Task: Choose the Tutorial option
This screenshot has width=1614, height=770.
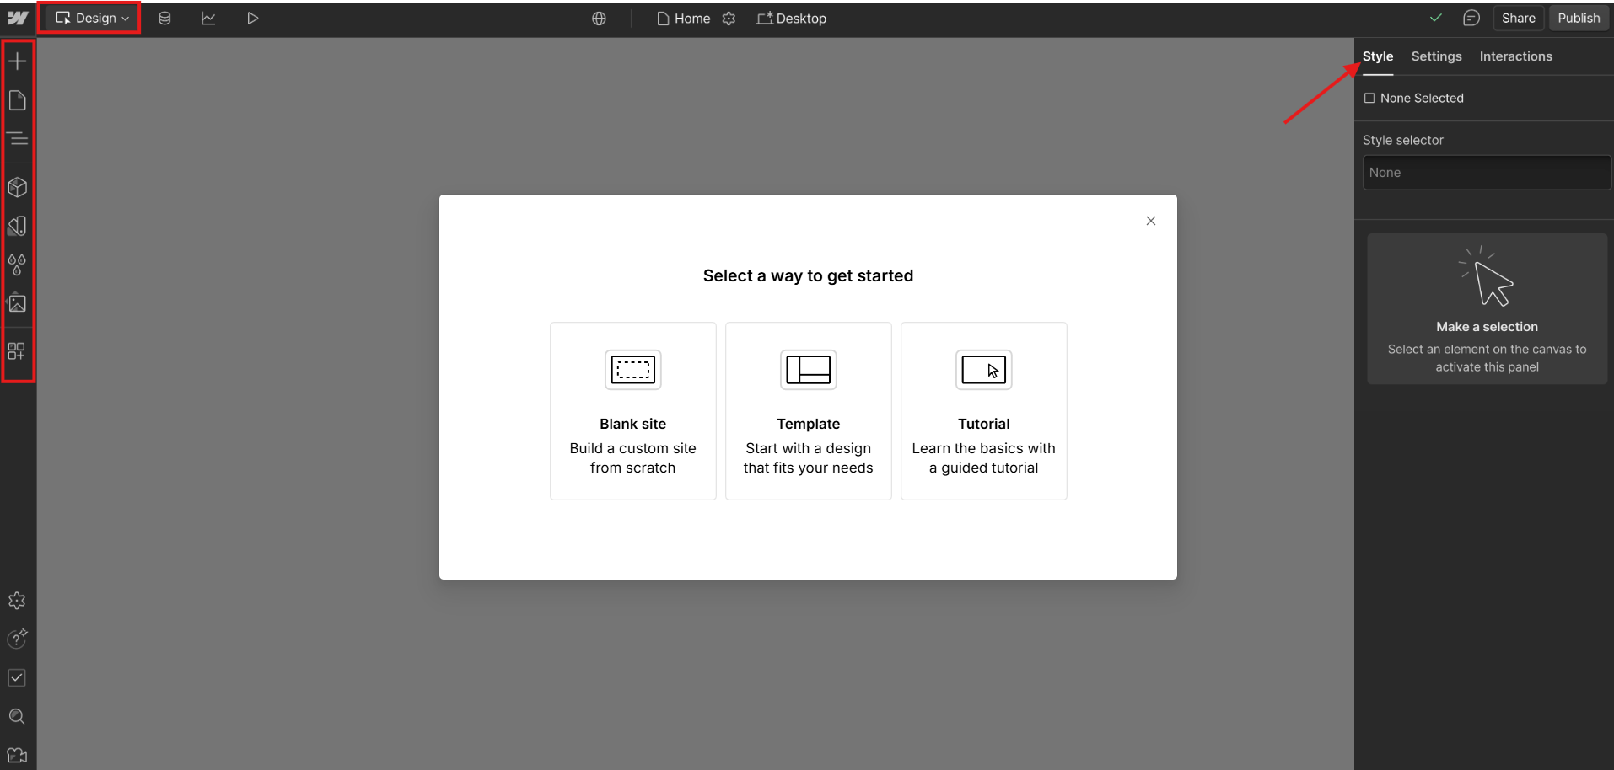Action: point(984,411)
